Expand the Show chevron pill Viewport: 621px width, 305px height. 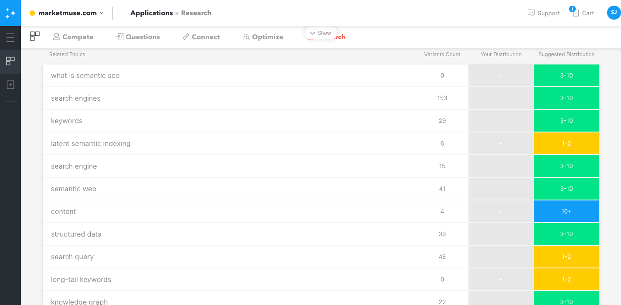click(x=321, y=33)
